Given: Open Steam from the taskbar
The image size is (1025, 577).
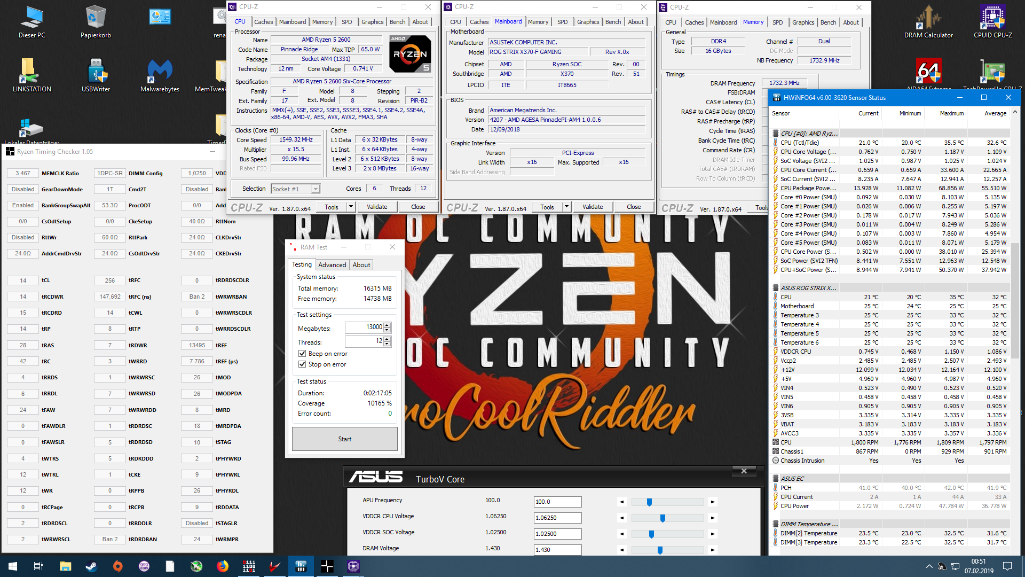Looking at the screenshot, I should click(x=91, y=566).
